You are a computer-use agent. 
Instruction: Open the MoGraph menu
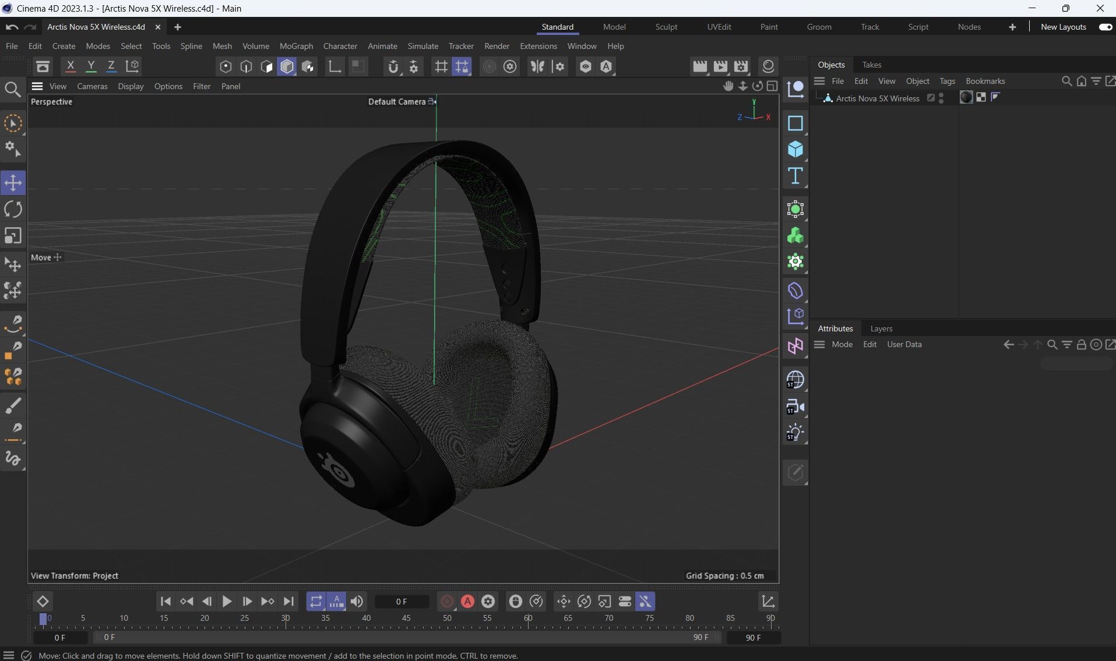point(296,46)
